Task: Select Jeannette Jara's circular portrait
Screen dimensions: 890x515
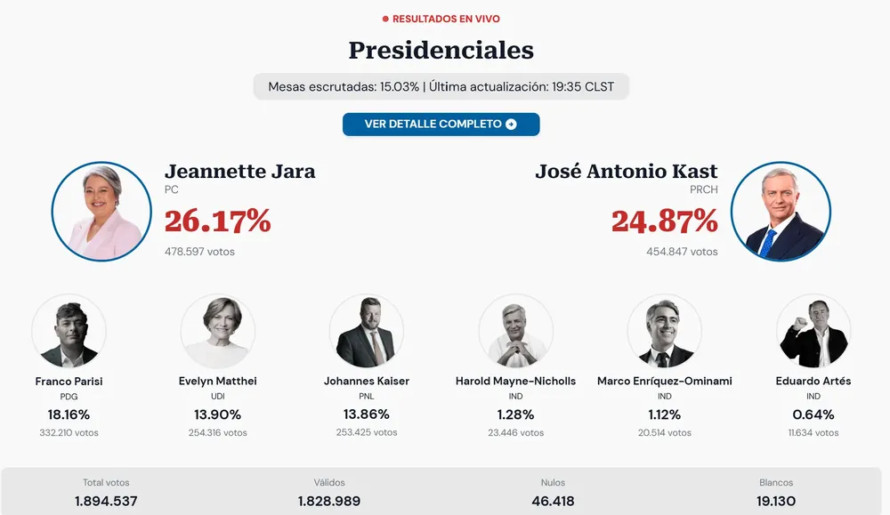Action: click(x=101, y=210)
